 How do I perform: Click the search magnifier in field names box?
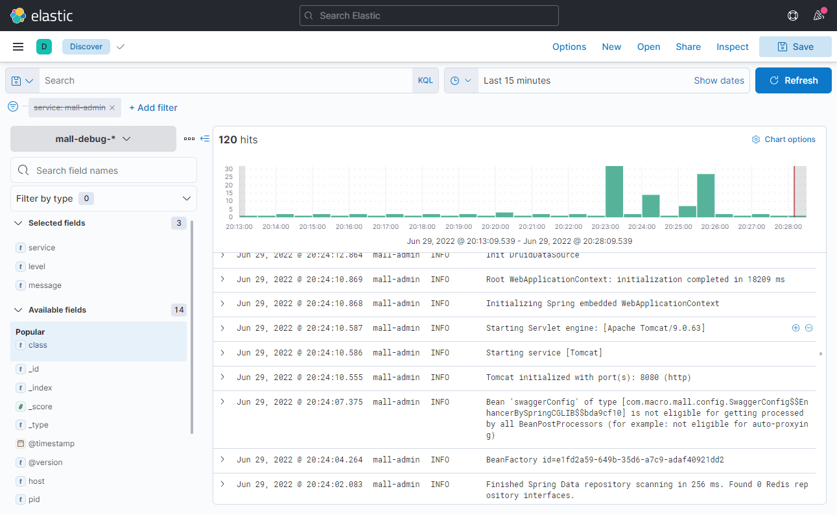coord(24,171)
